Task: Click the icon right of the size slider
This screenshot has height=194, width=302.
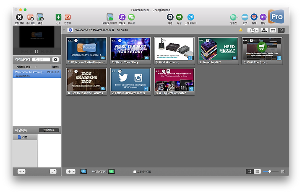Action: tap(283, 171)
